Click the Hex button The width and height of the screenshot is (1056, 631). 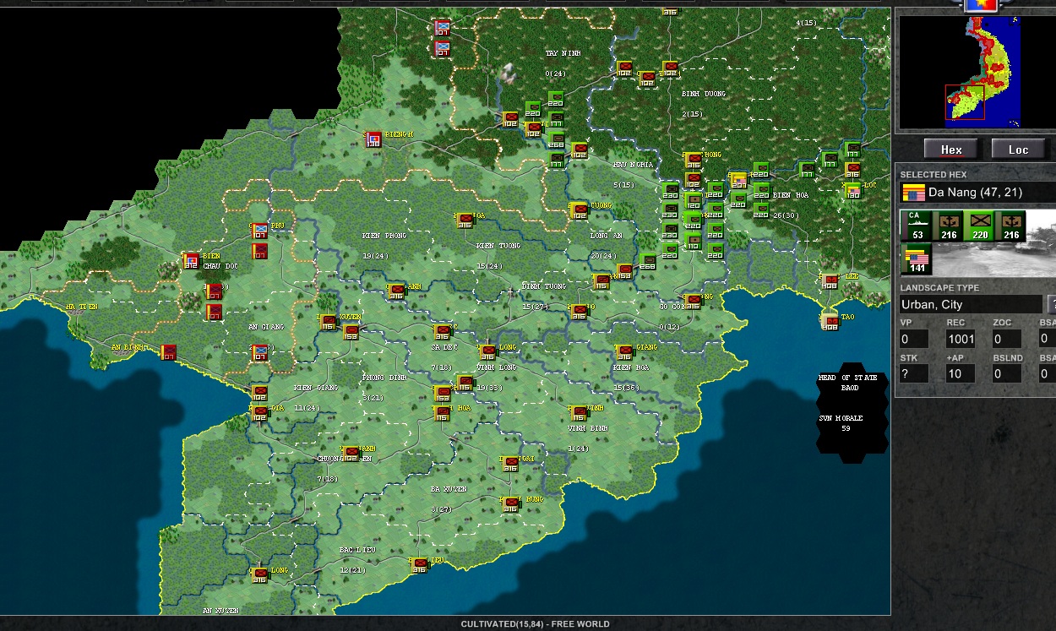[951, 150]
